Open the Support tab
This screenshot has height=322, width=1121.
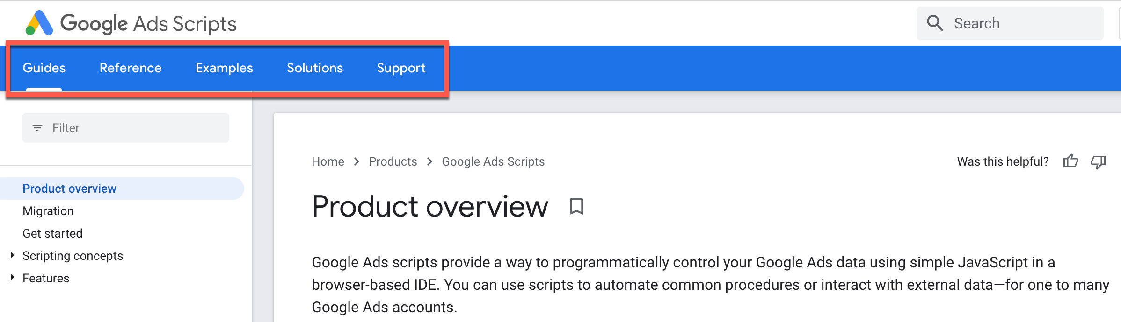[401, 68]
